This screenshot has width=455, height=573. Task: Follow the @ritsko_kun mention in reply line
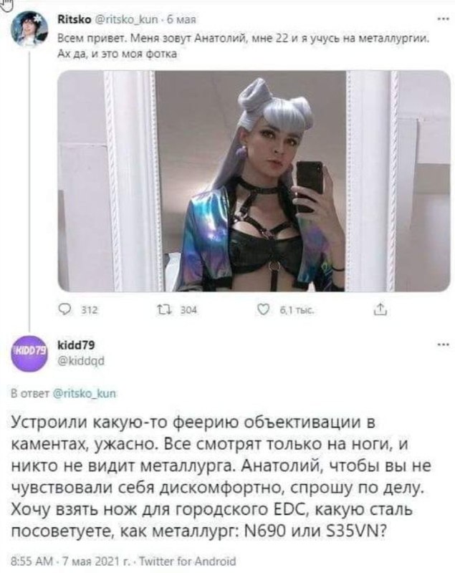[x=85, y=393]
